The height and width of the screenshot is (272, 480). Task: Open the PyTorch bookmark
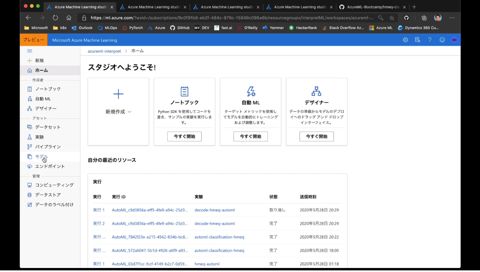pyautogui.click(x=133, y=28)
